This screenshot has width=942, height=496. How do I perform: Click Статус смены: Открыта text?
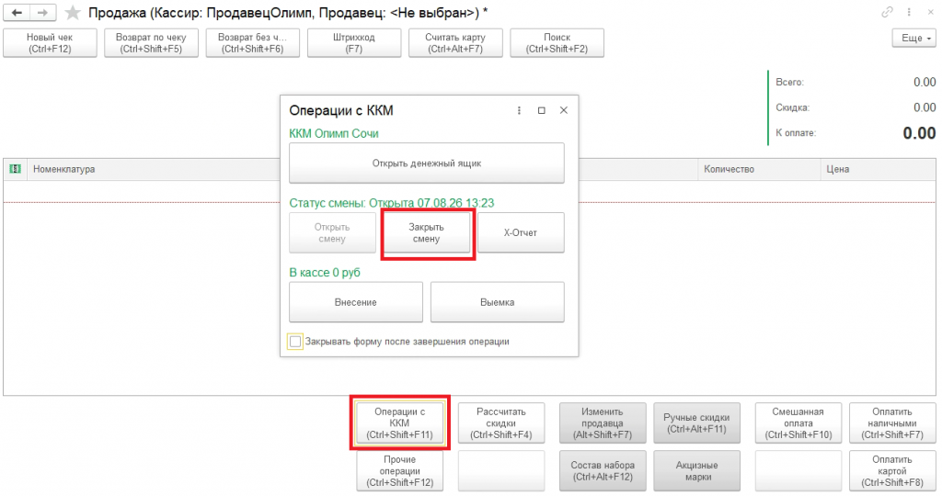coord(392,203)
